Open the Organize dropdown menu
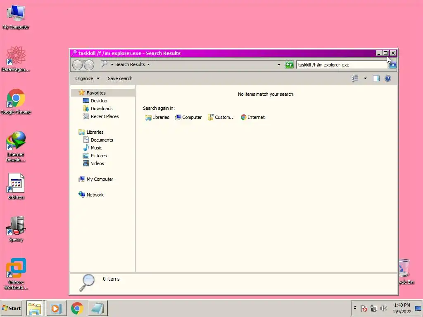 click(x=87, y=78)
